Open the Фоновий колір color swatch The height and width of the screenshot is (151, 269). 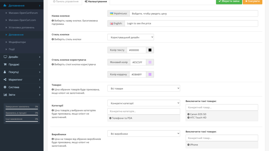pyautogui.click(x=150, y=62)
